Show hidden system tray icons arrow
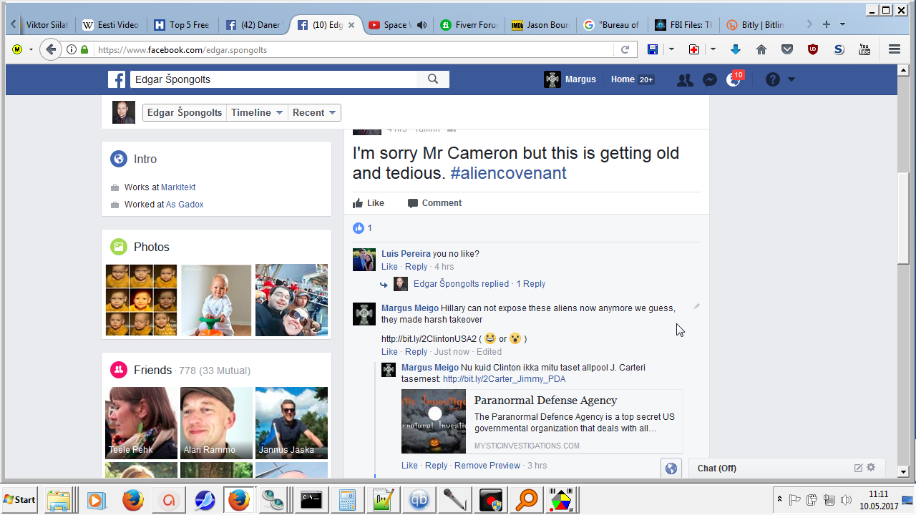 point(779,499)
